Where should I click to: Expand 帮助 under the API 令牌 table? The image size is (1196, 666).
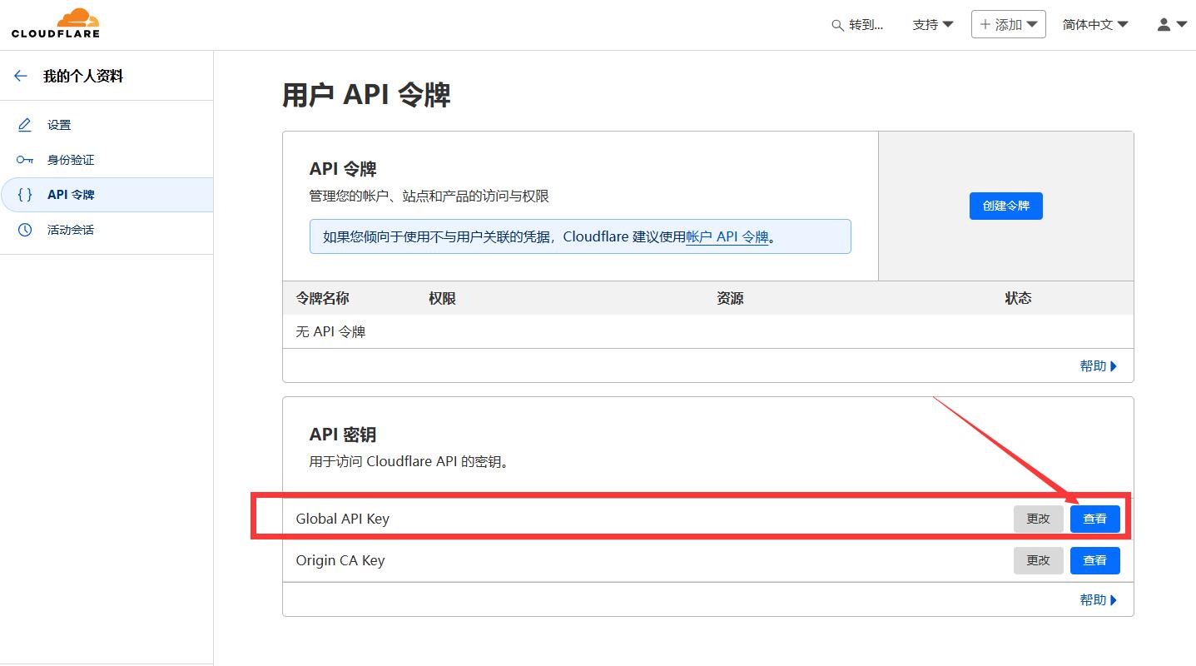[1098, 366]
